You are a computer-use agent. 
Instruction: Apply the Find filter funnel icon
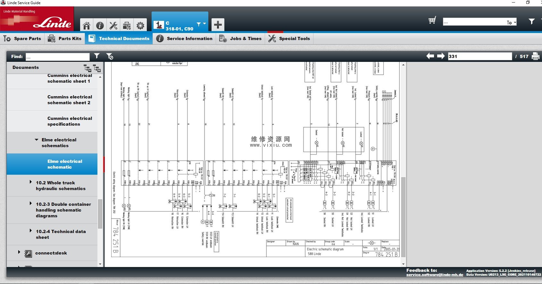97,56
